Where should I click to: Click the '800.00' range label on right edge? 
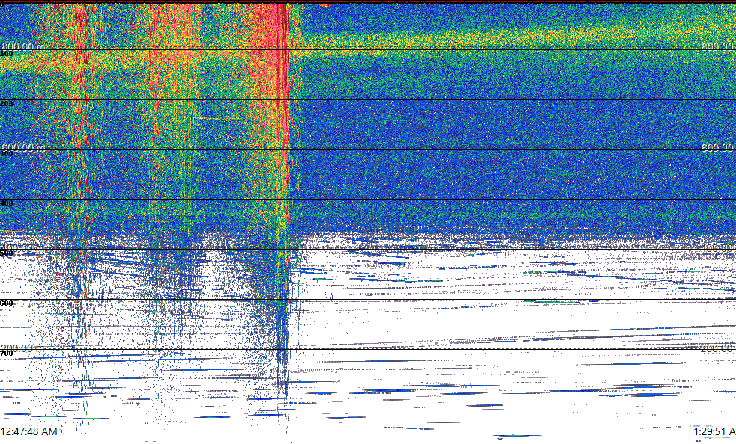(718, 46)
